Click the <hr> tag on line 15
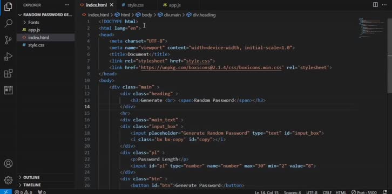 coord(125,114)
